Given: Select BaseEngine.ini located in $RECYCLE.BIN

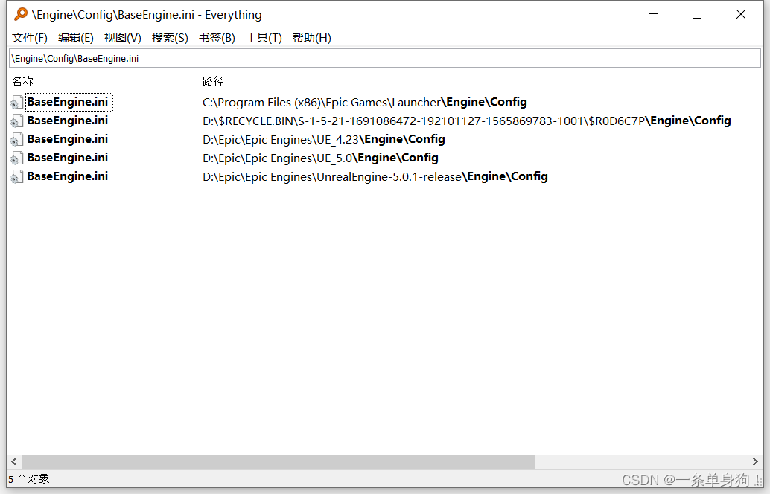Looking at the screenshot, I should point(68,121).
